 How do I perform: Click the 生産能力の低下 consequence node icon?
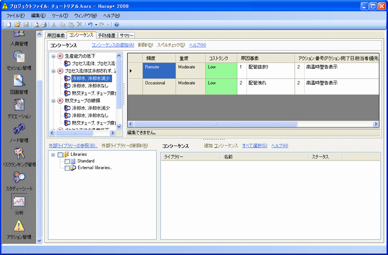click(60, 56)
